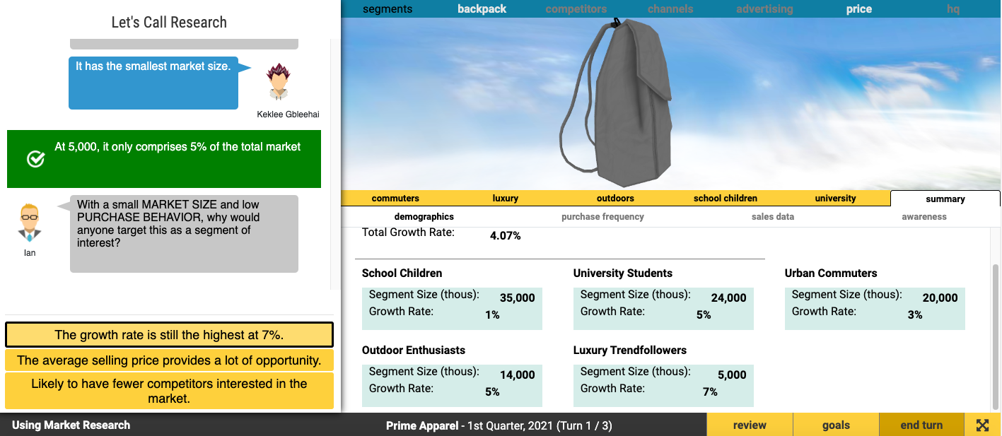Open the advertising top menu
Screen dimensions: 1002x436
pyautogui.click(x=764, y=9)
